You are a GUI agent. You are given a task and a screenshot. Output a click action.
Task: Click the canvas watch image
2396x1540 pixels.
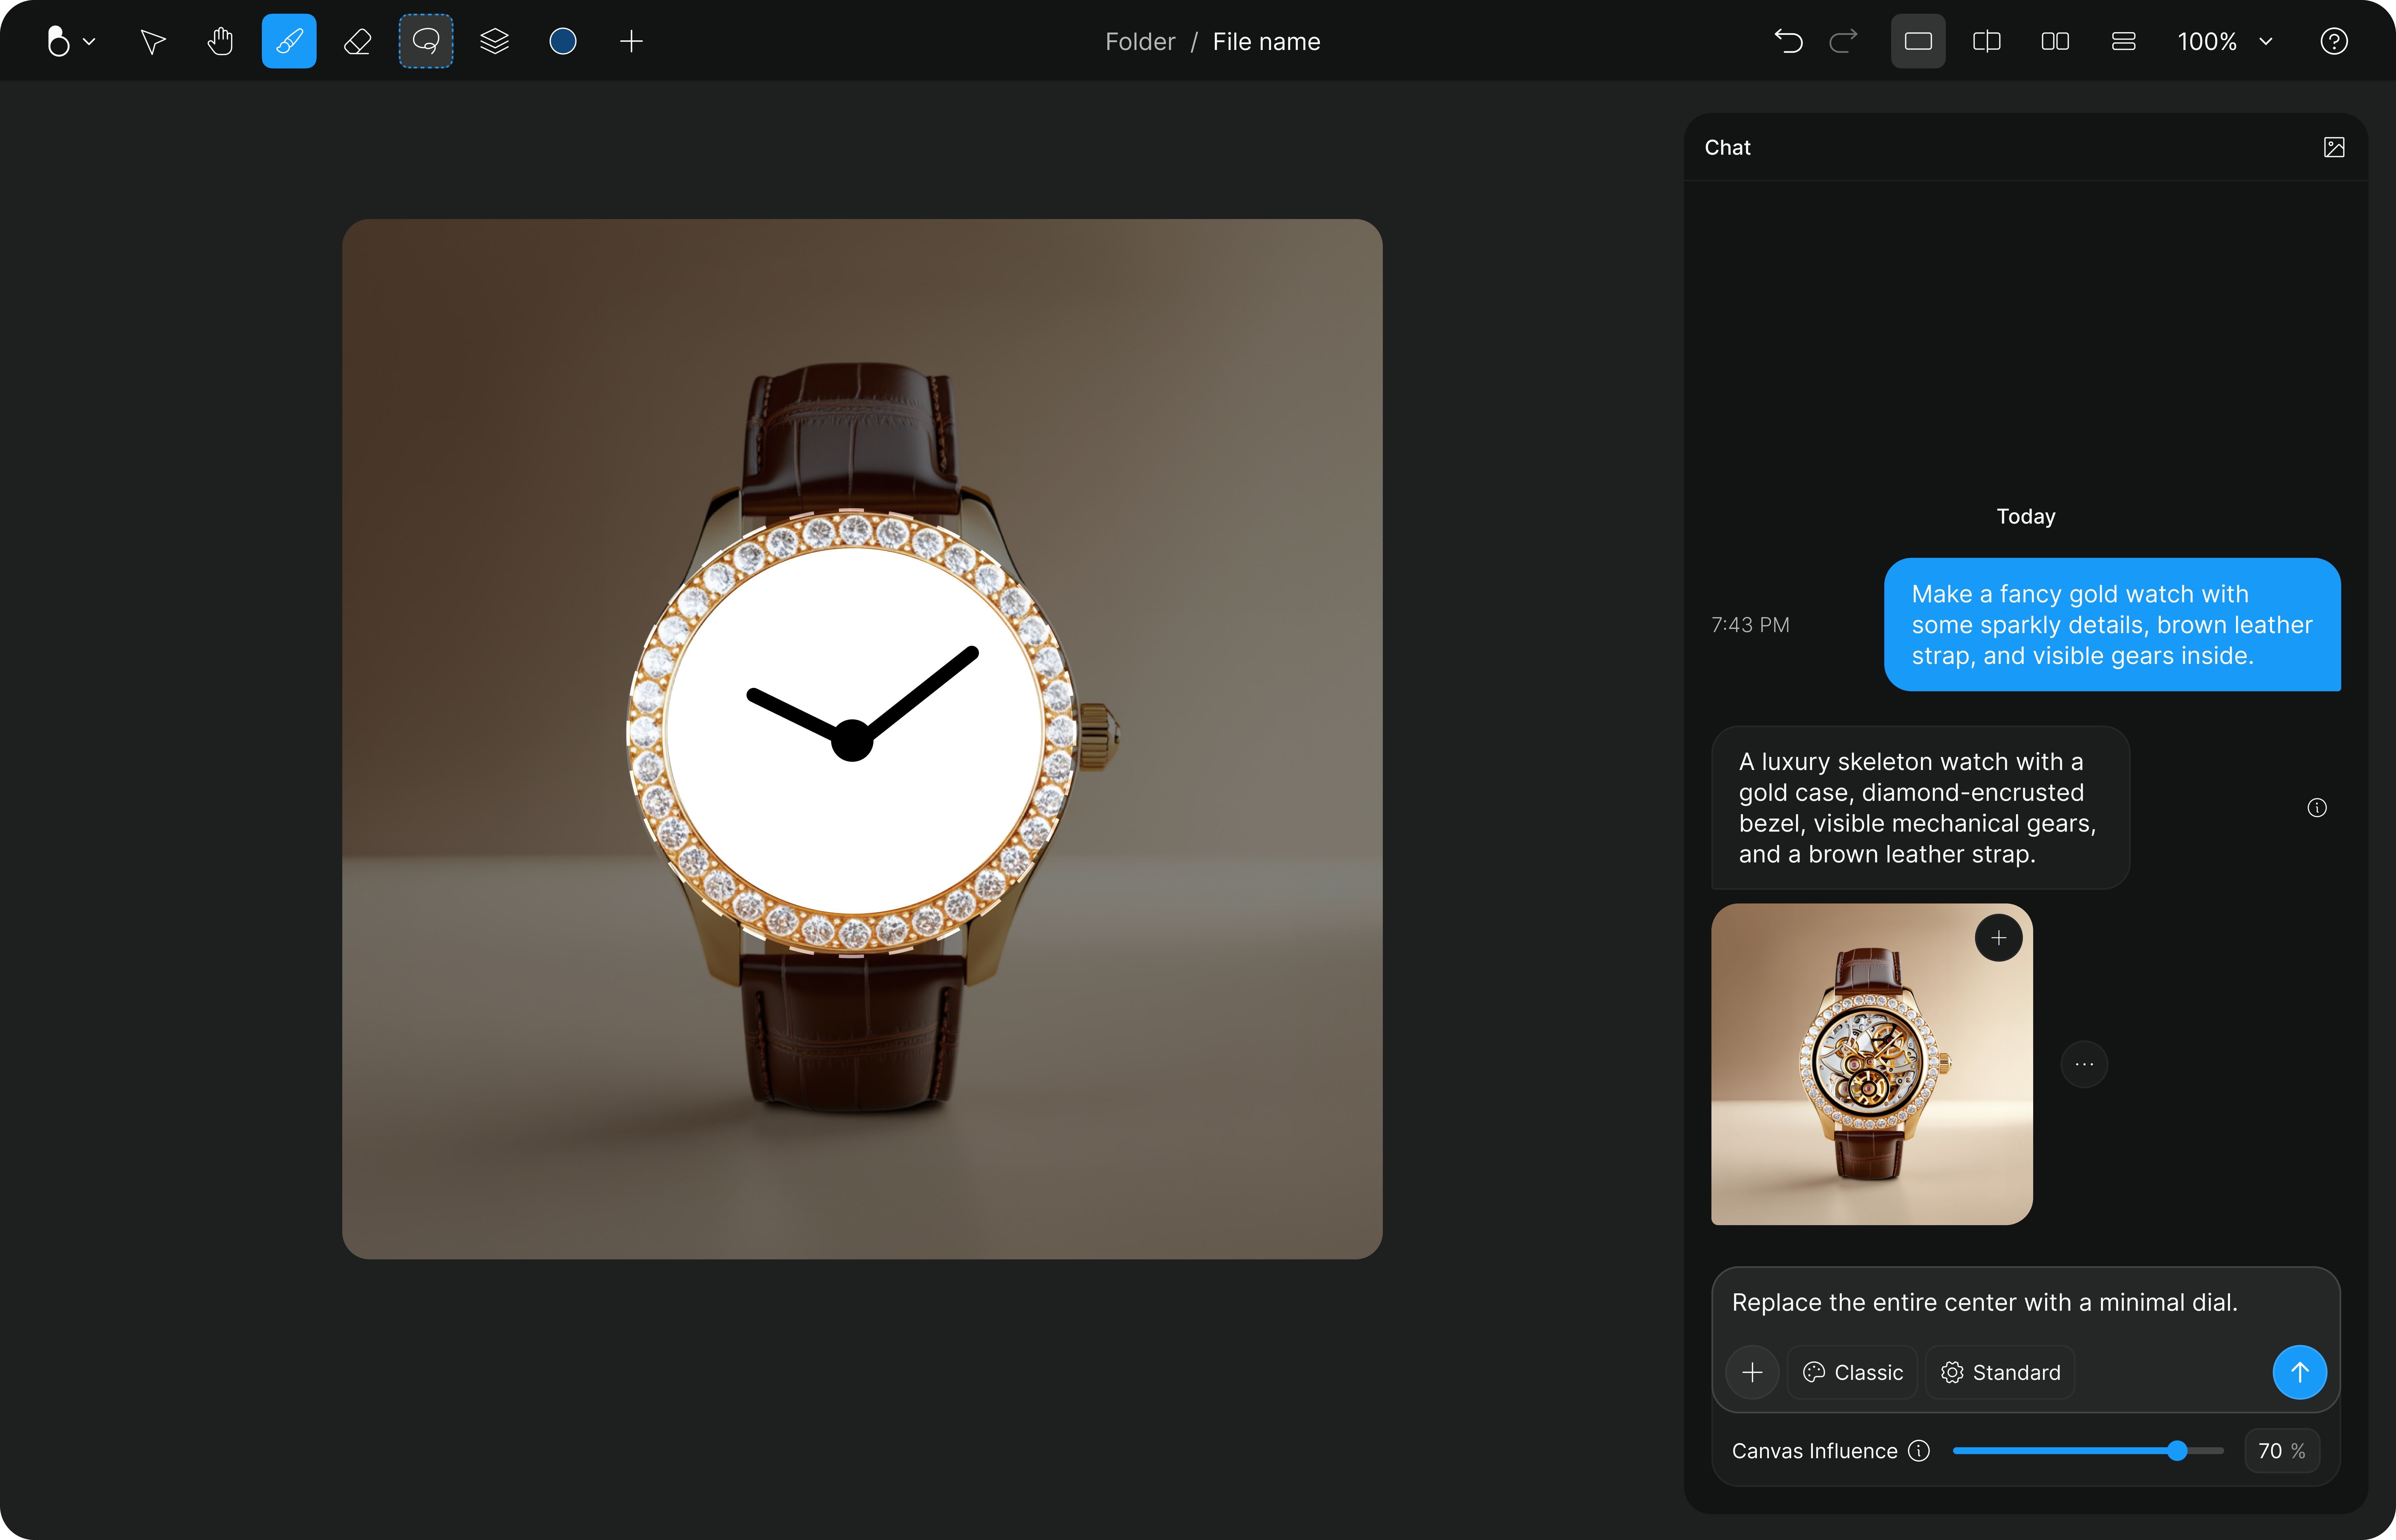click(x=862, y=739)
